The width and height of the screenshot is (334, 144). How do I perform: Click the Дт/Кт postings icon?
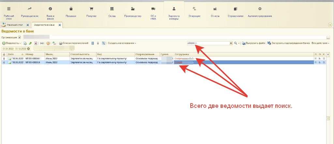pos(54,43)
